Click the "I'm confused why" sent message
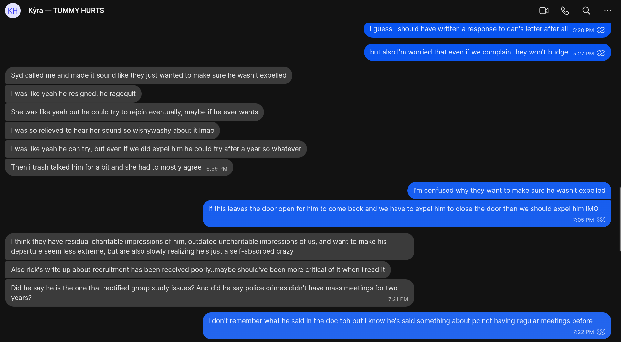Image resolution: width=621 pixels, height=342 pixels. coord(509,191)
